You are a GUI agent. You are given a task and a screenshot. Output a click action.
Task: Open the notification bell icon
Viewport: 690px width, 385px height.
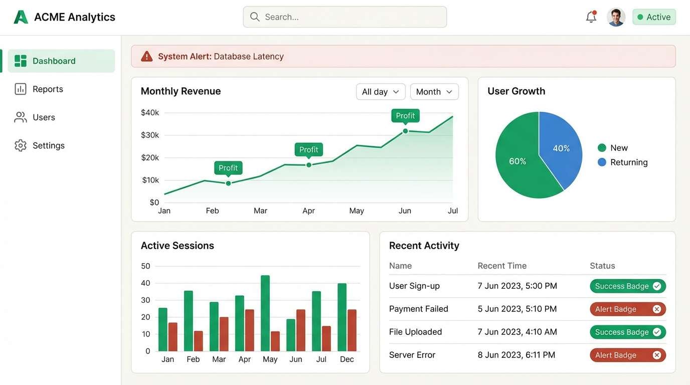[591, 17]
